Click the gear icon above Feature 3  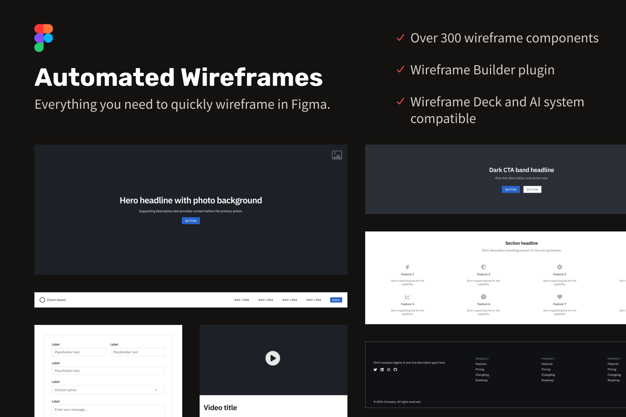[x=560, y=267]
